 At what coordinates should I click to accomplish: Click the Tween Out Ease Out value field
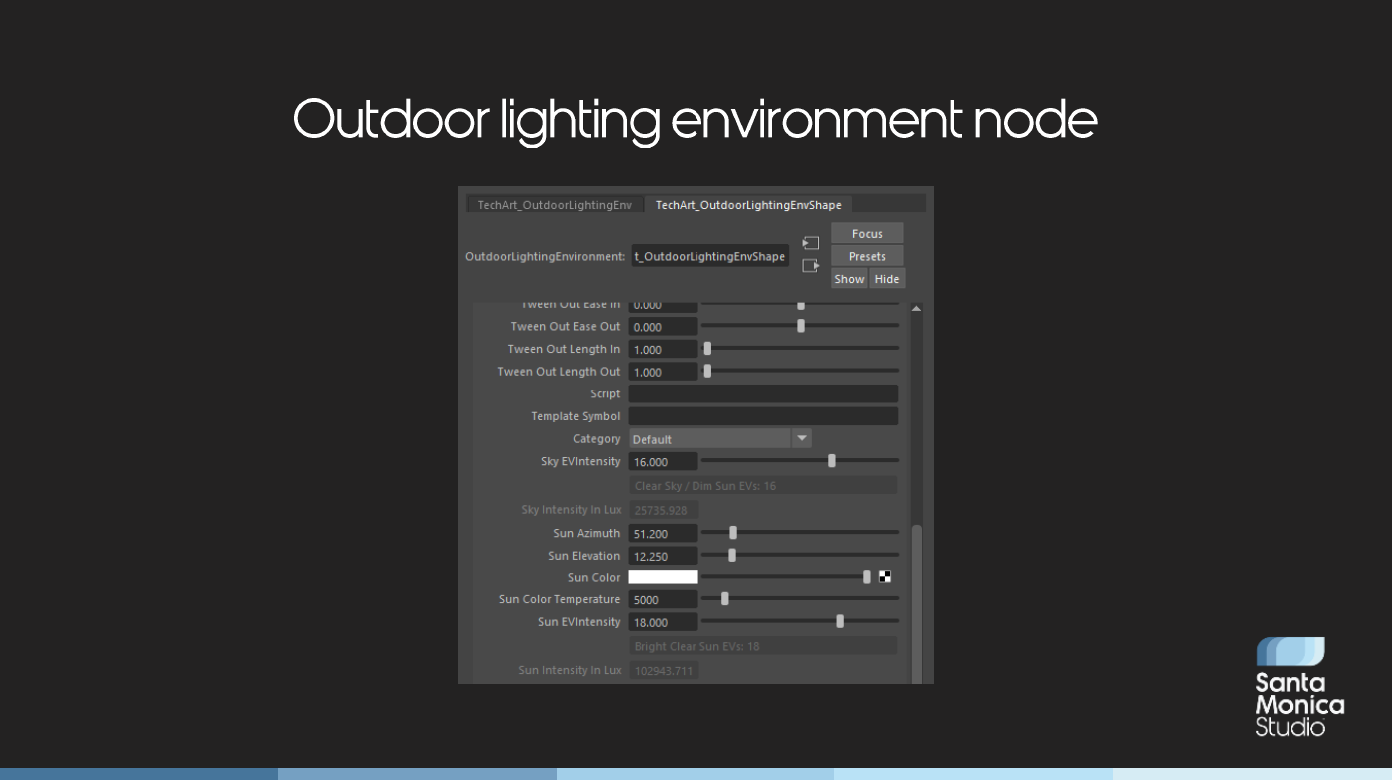click(x=663, y=327)
